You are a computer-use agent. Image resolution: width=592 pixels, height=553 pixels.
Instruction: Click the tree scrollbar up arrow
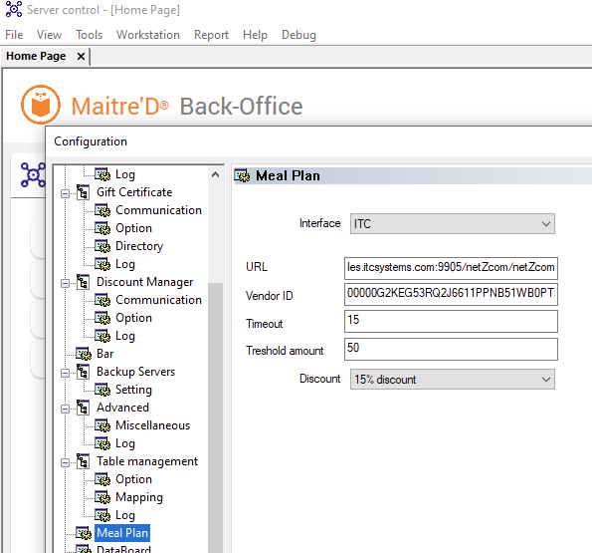click(x=215, y=174)
